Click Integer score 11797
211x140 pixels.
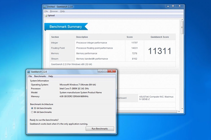coord(134,43)
